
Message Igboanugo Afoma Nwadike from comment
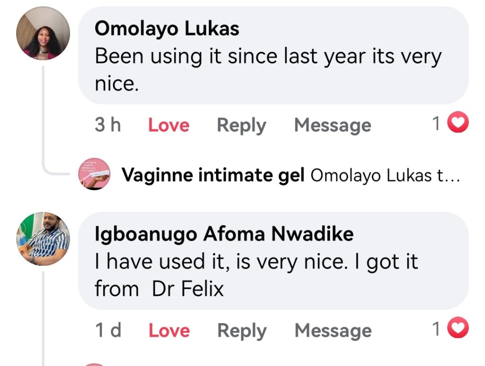pos(333,330)
